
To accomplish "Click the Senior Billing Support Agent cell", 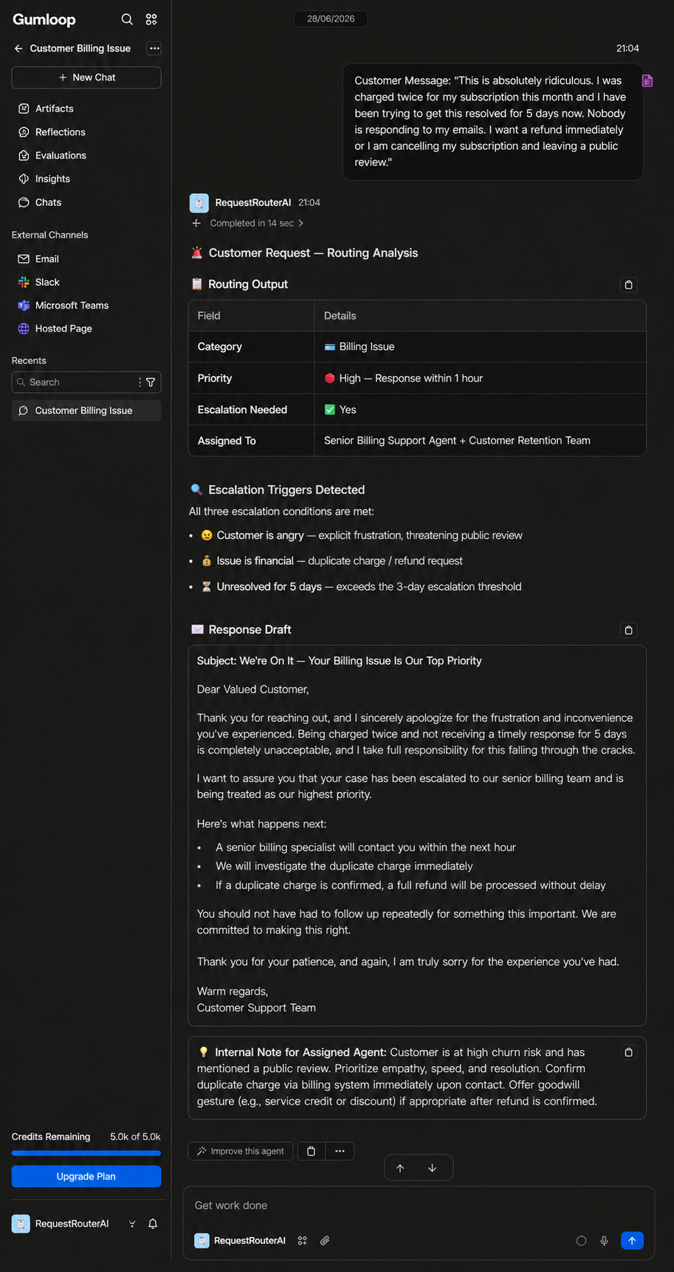I will [480, 441].
